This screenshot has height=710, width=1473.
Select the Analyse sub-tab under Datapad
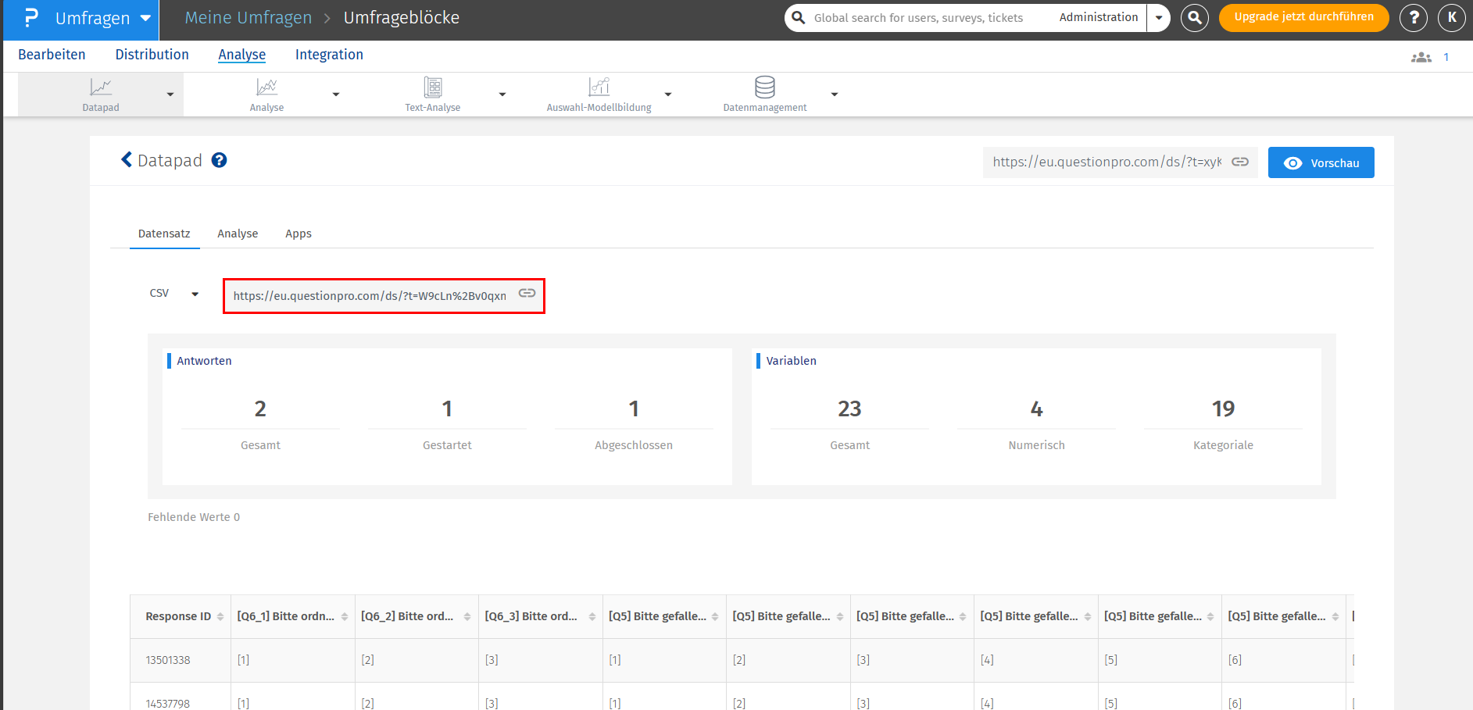click(238, 234)
